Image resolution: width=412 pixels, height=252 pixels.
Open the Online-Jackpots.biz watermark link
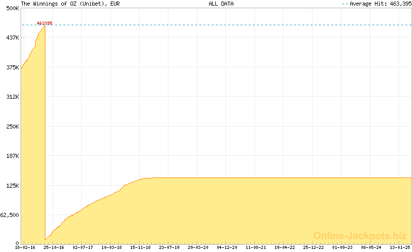[360, 236]
